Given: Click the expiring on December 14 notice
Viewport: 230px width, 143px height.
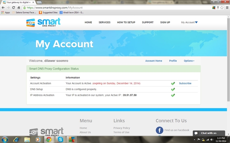Looking at the screenshot, I should [x=116, y=83].
